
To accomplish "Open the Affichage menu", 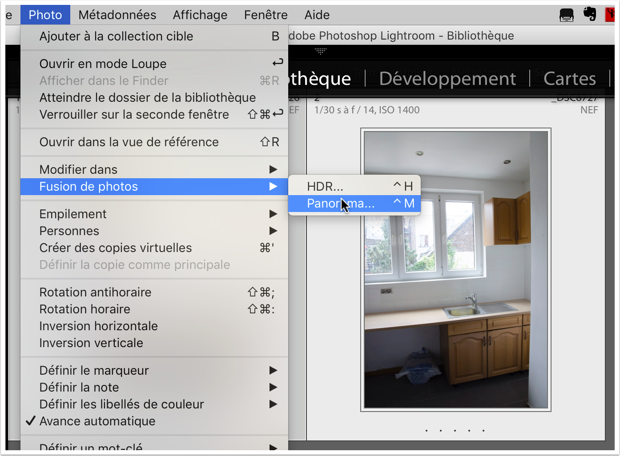I will [x=200, y=15].
